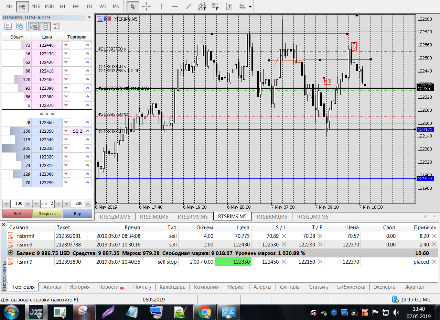Click the yellow Закрыть button
Viewport: 440px width, 320px height.
tap(47, 213)
